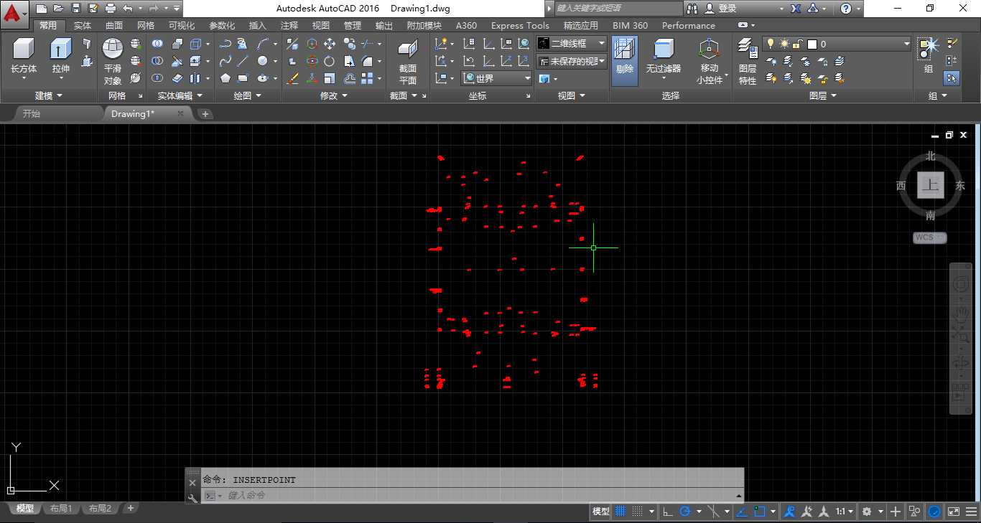Image resolution: width=981 pixels, height=523 pixels.
Task: Open the Help question mark icon
Action: 846,9
